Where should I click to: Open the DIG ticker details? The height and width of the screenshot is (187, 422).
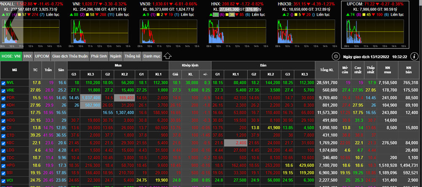11,113
